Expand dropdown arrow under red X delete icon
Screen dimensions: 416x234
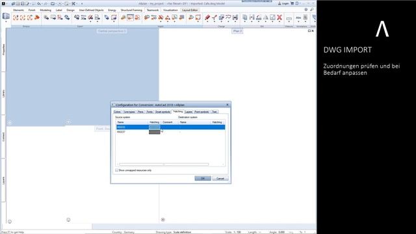coord(279,21)
